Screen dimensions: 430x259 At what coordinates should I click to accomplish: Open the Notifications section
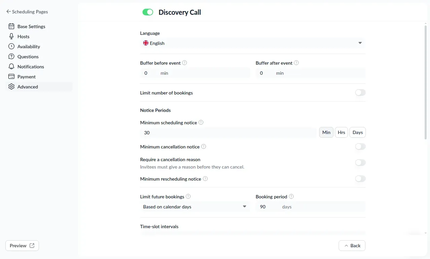point(39,67)
